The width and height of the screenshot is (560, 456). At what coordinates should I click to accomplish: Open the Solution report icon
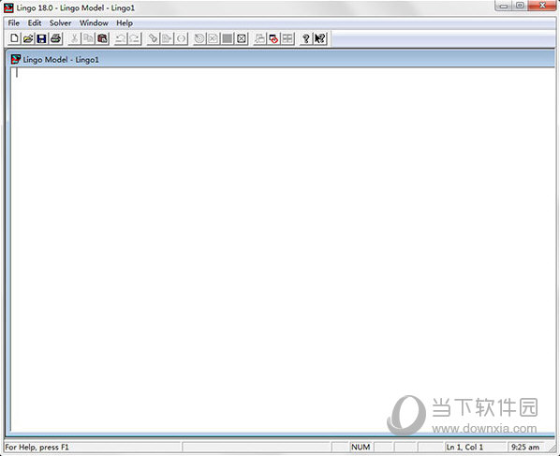coord(214,38)
